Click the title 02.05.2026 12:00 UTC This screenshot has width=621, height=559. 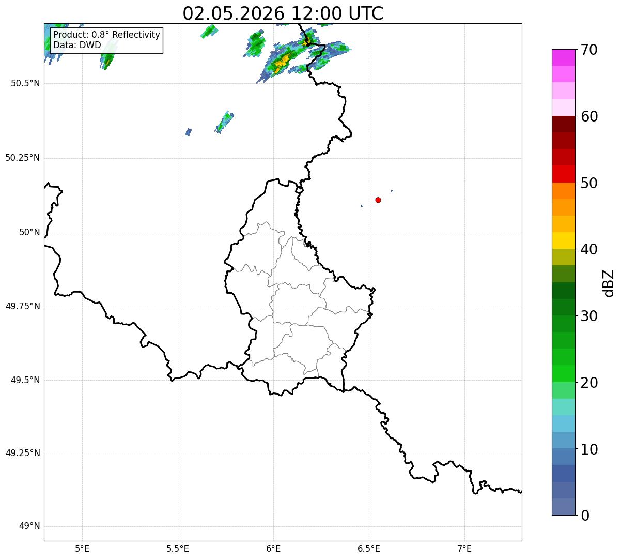point(283,13)
